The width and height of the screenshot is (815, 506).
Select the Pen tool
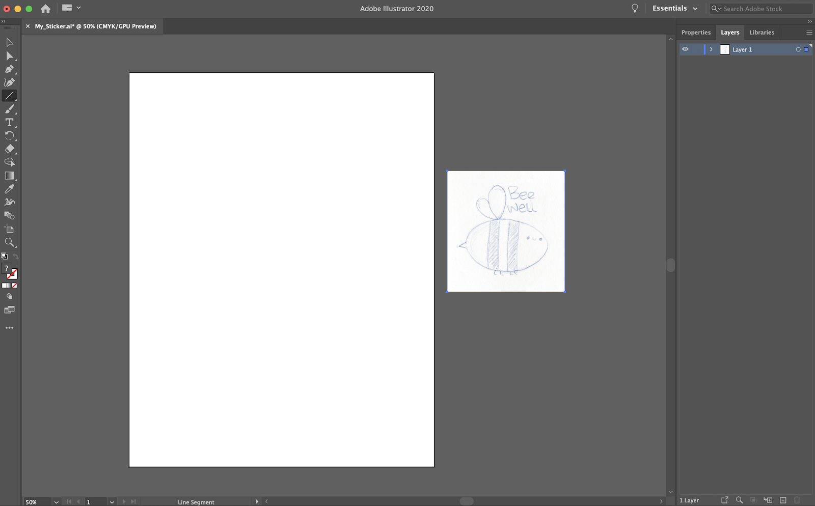pyautogui.click(x=9, y=69)
